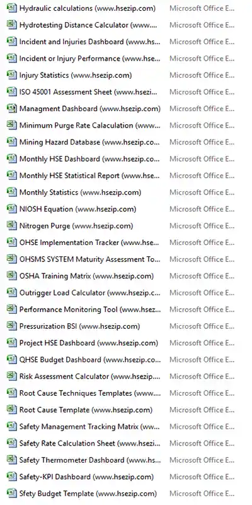Image resolution: width=252 pixels, height=505 pixels.
Task: Click the Excel icon for Incident or Injury Performance
Action: (x=12, y=59)
